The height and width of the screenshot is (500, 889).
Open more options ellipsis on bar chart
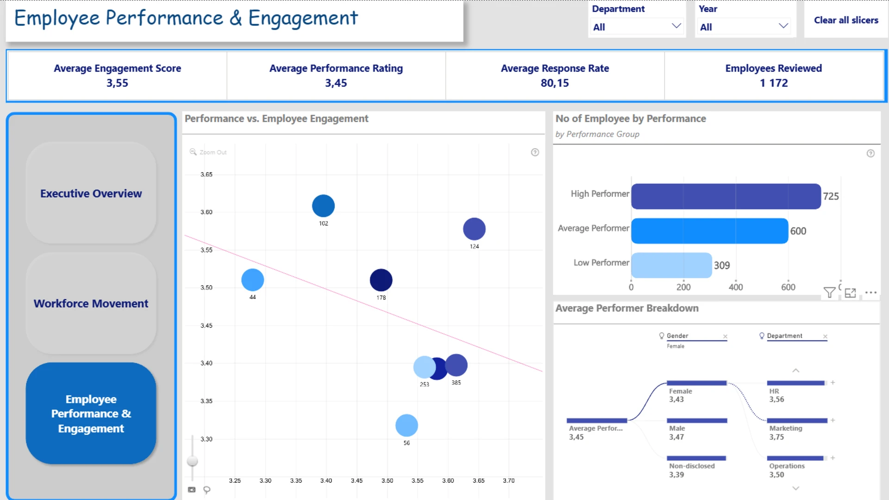(x=871, y=293)
